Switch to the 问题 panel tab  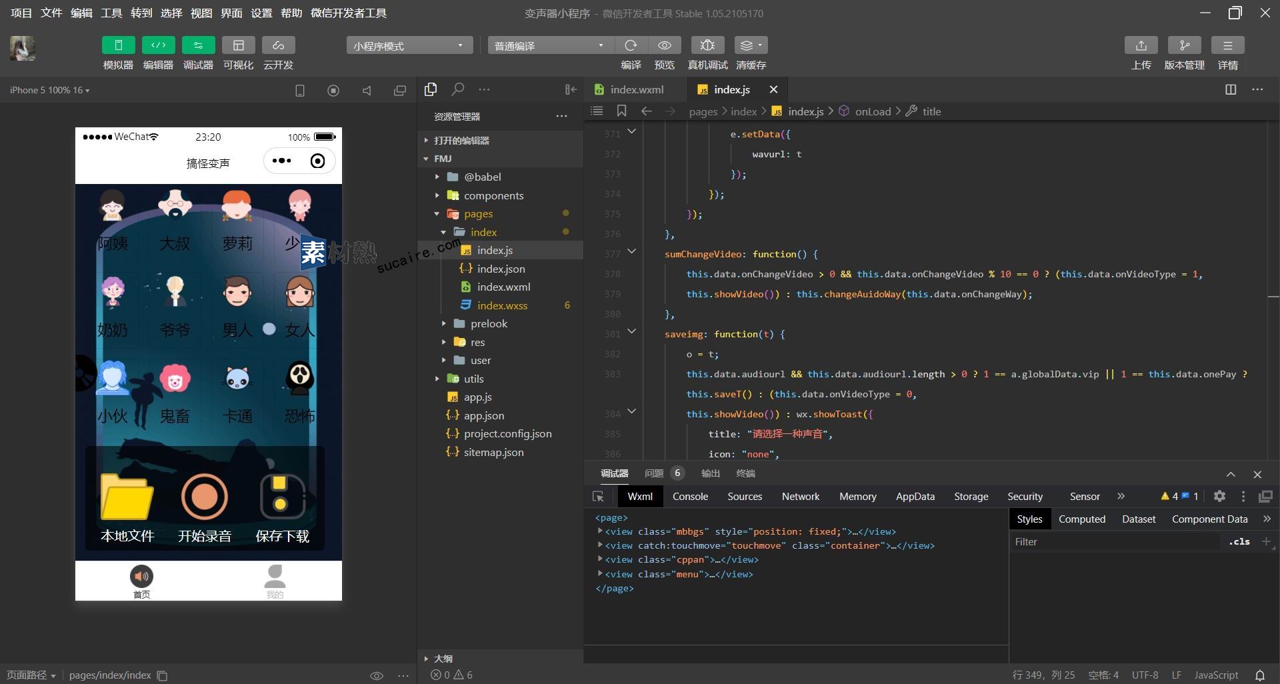[x=654, y=473]
